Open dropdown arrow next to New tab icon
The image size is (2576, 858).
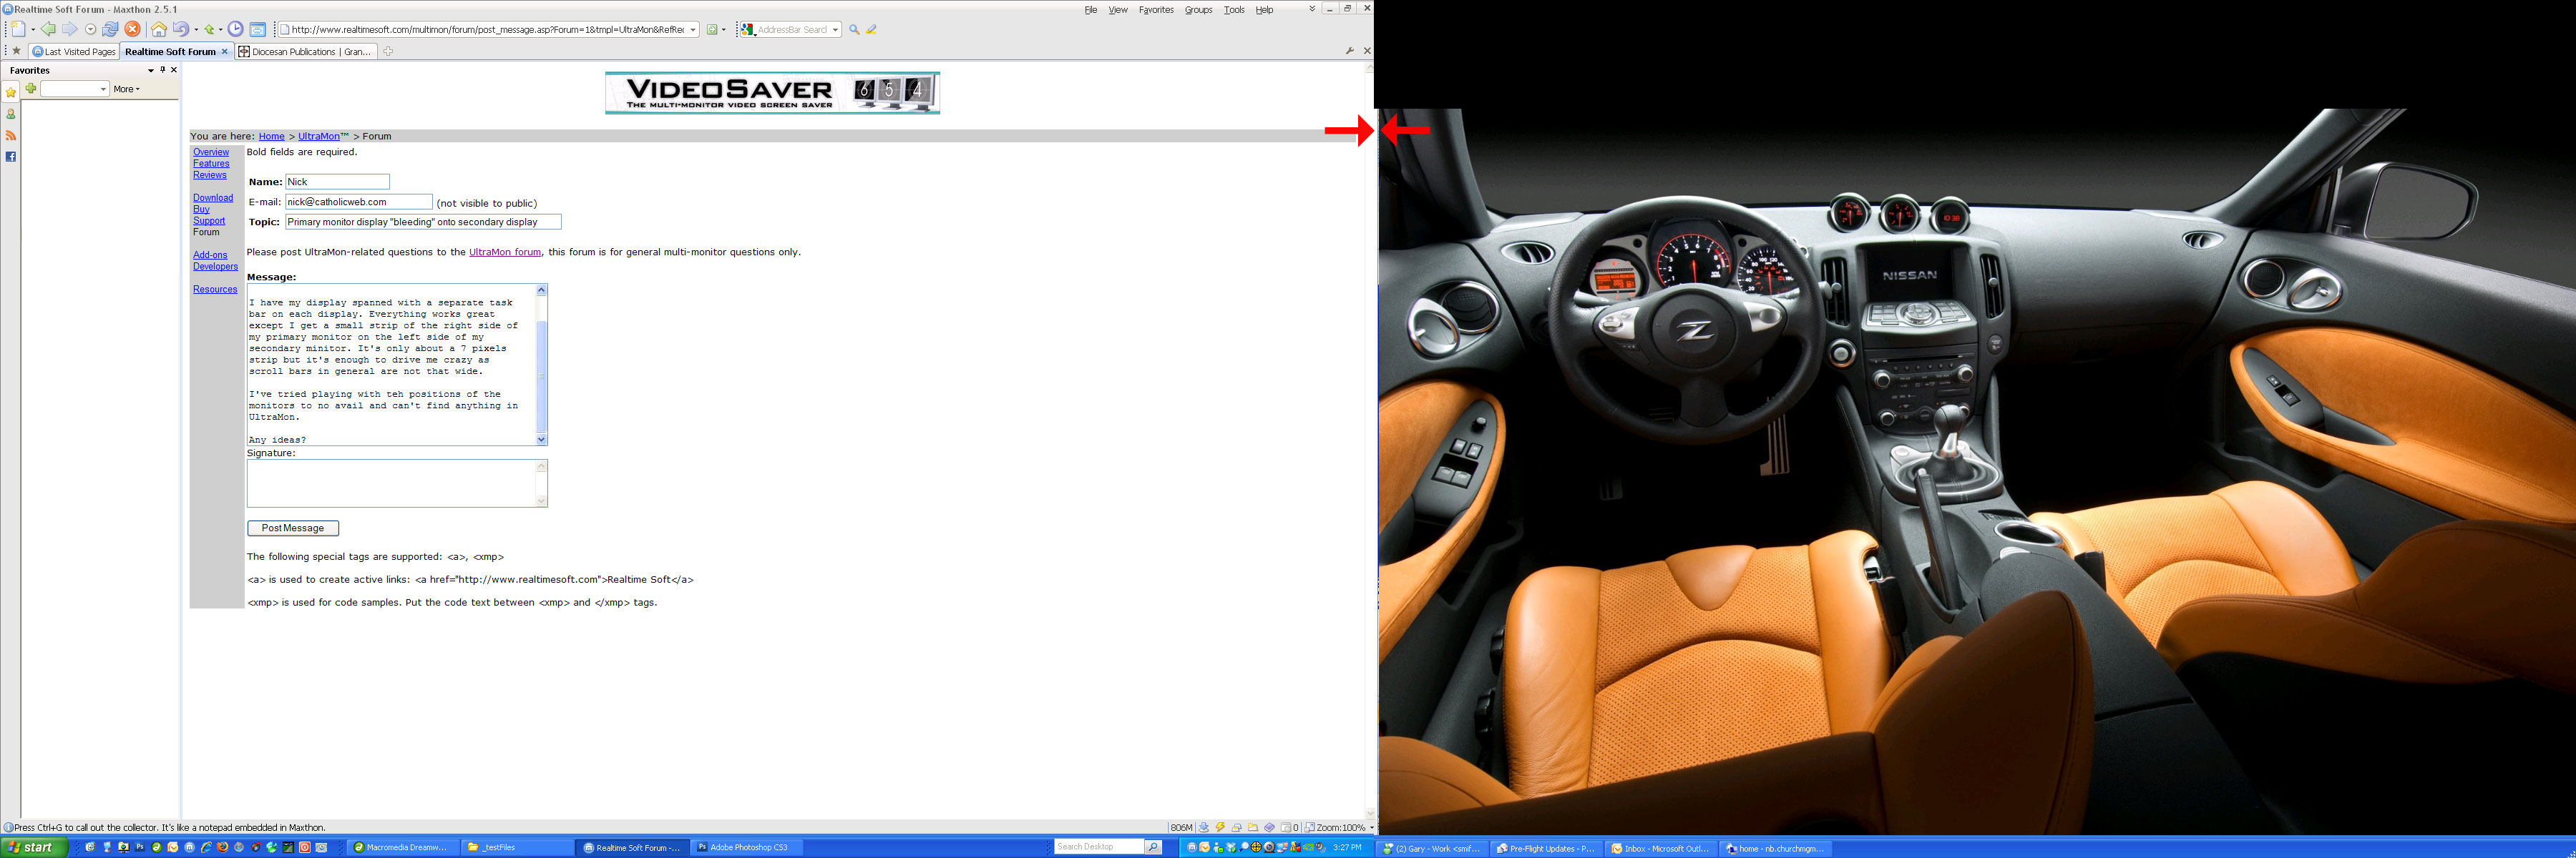coord(32,29)
